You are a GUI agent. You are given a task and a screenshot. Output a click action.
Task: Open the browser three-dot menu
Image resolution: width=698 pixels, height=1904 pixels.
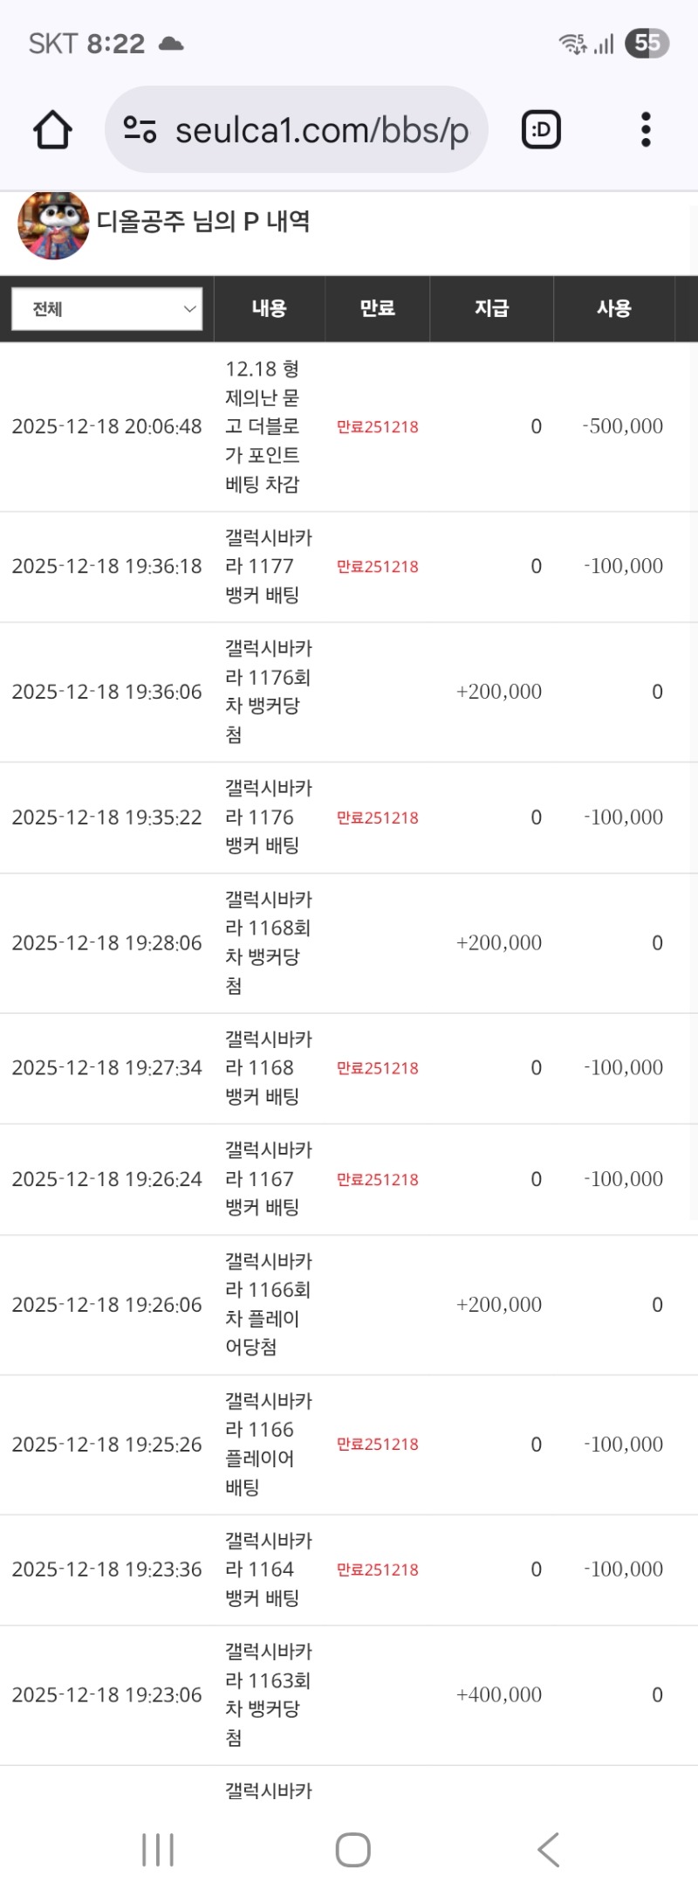[x=646, y=130]
